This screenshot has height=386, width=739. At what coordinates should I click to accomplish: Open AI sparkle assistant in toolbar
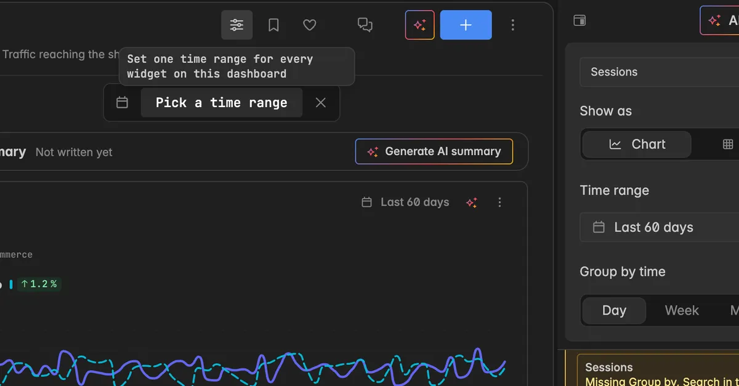pyautogui.click(x=420, y=25)
